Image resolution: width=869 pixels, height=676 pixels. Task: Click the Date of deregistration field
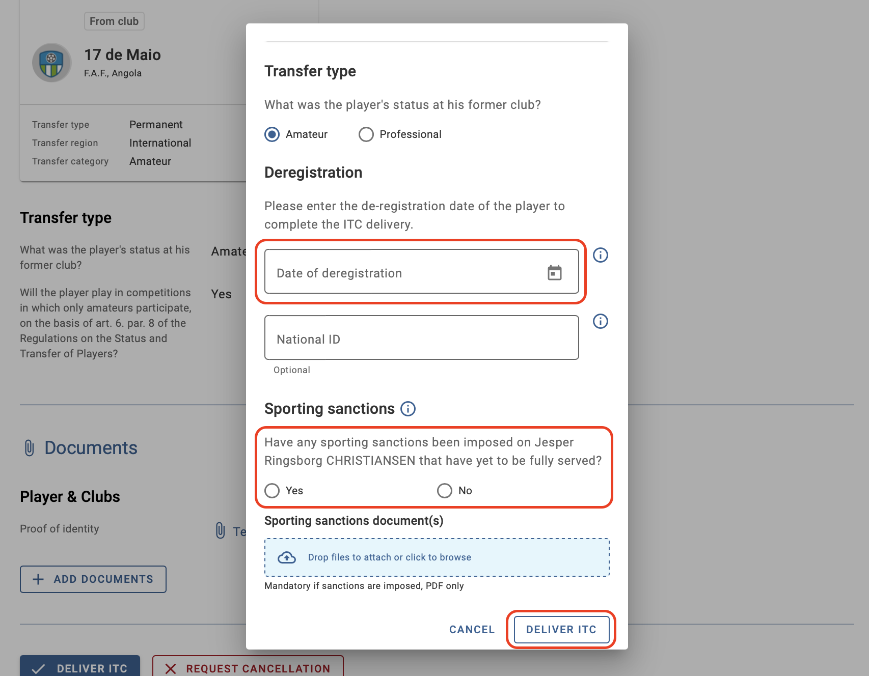[422, 271]
